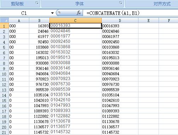Click cell B17 with value 1089393
This screenshot has height=135, width=178.
click(39, 111)
